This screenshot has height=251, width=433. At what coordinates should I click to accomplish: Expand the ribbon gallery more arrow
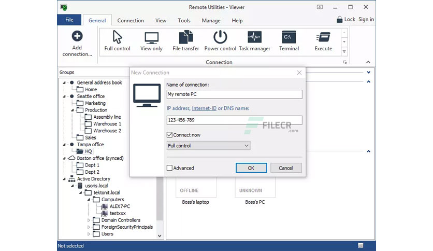coord(344,52)
